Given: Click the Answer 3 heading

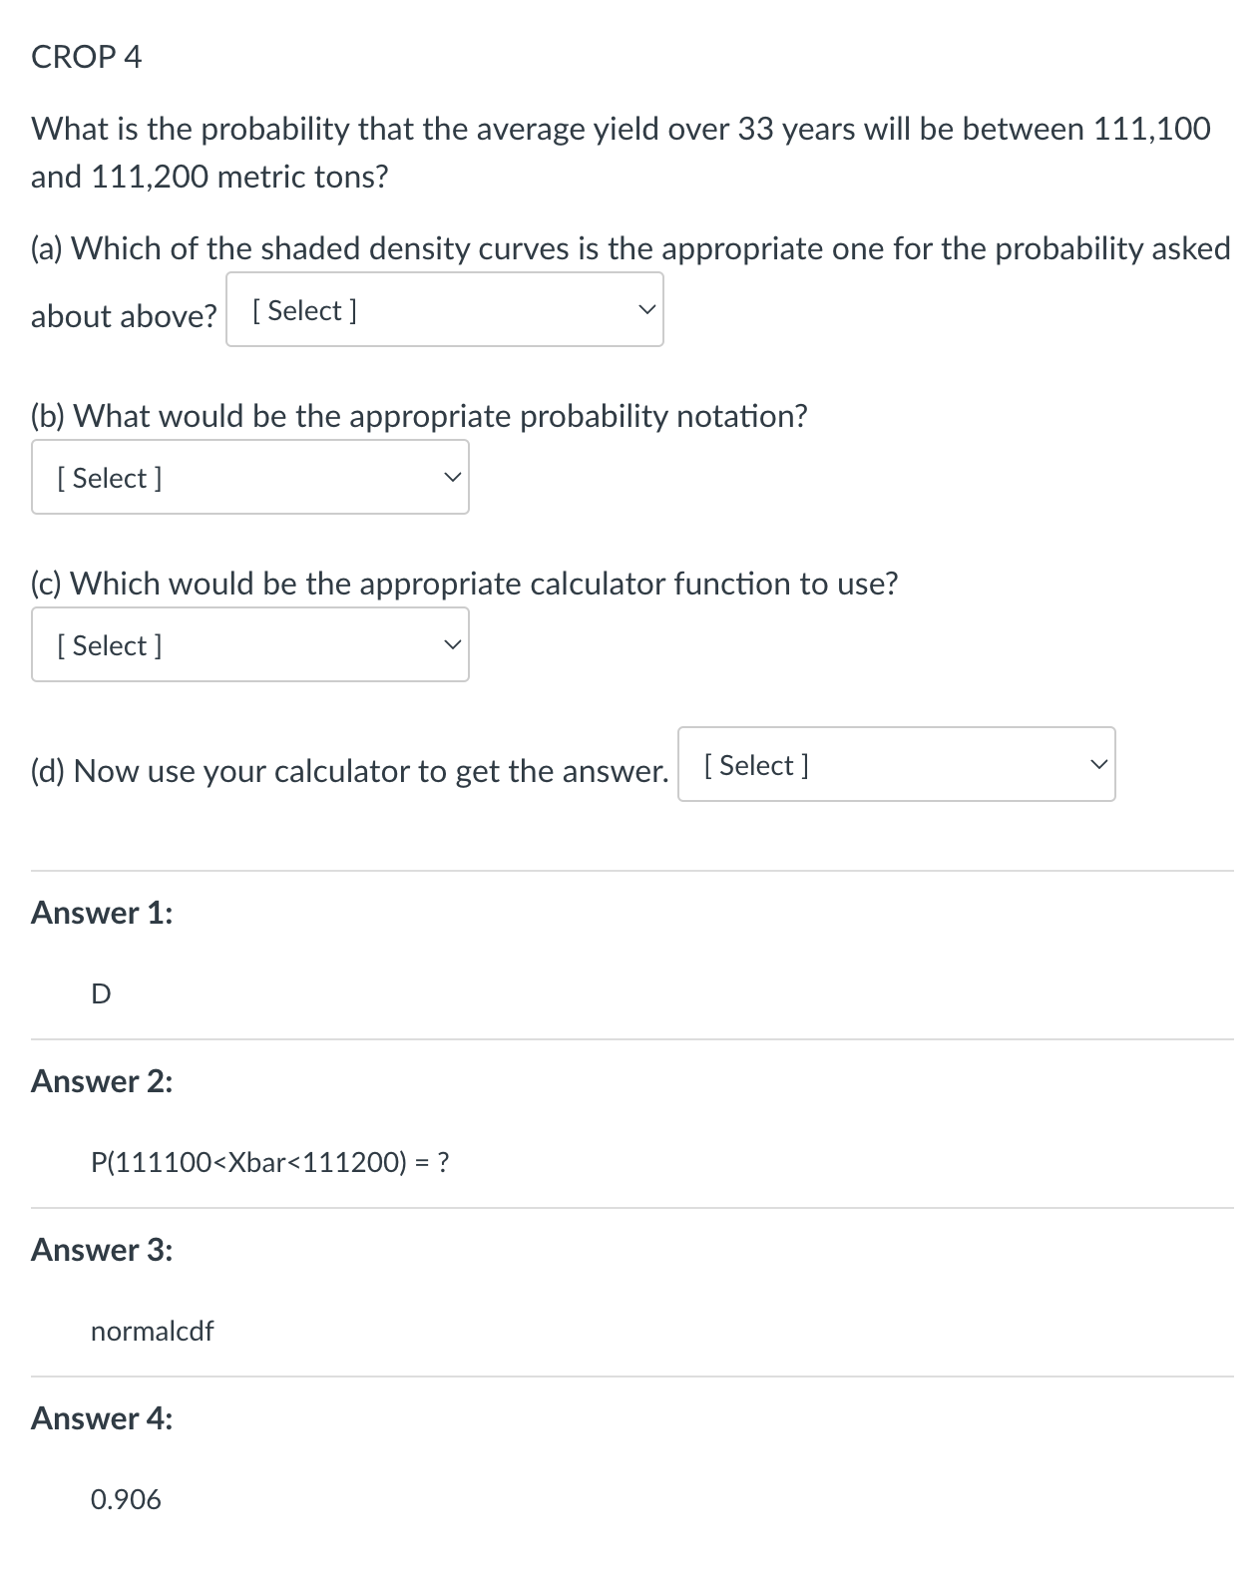Looking at the screenshot, I should 103,1250.
